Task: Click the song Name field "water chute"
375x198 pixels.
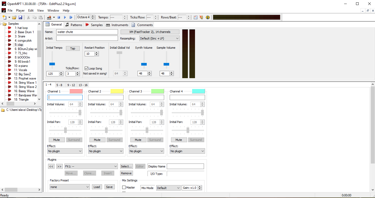Action: pyautogui.click(x=87, y=32)
